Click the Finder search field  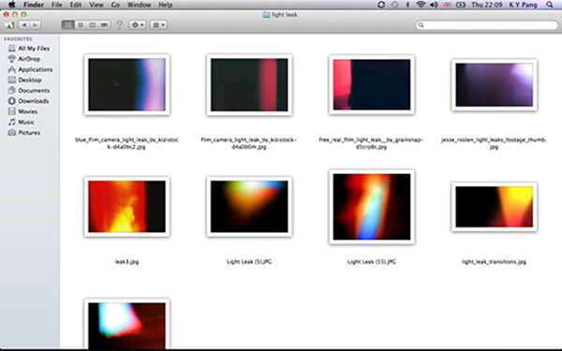pos(487,25)
